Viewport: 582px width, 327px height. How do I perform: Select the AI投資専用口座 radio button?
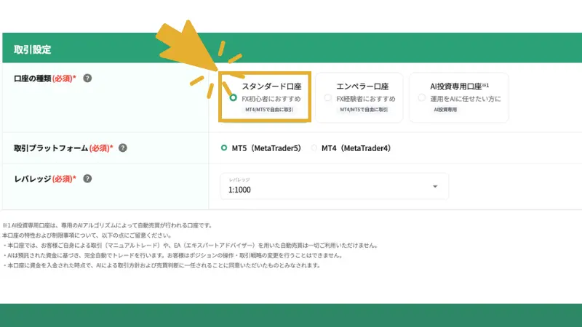422,98
